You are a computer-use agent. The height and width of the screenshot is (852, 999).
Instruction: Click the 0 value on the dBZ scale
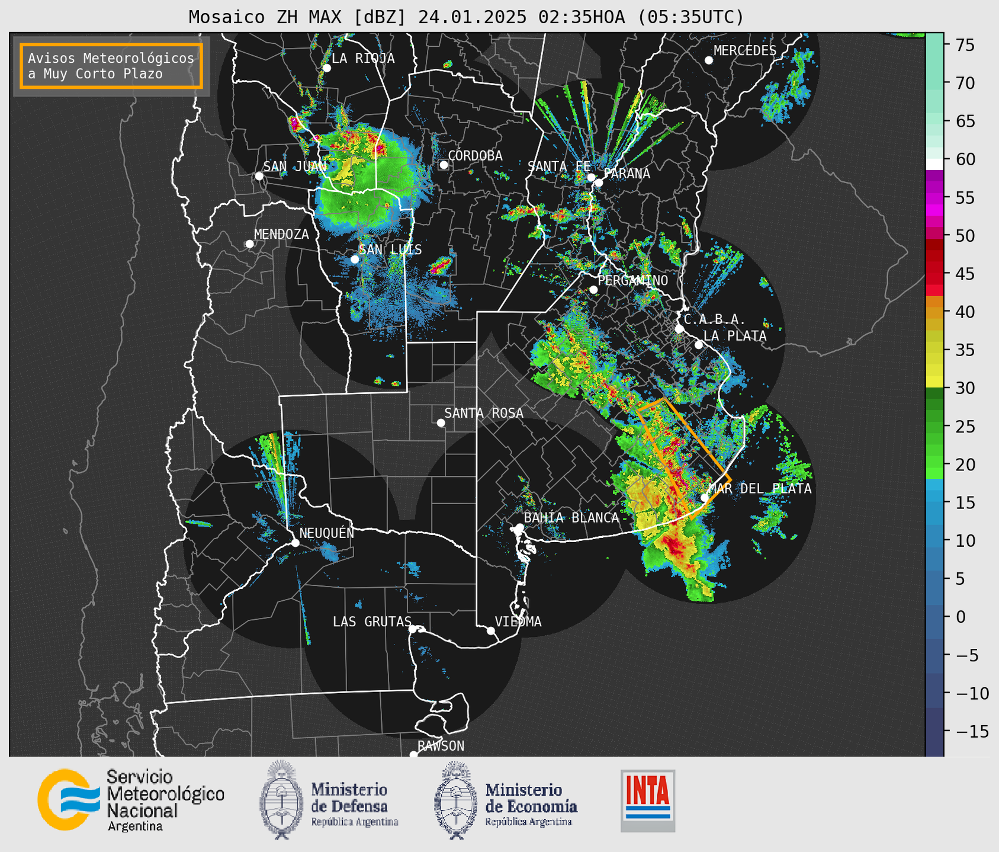960,617
